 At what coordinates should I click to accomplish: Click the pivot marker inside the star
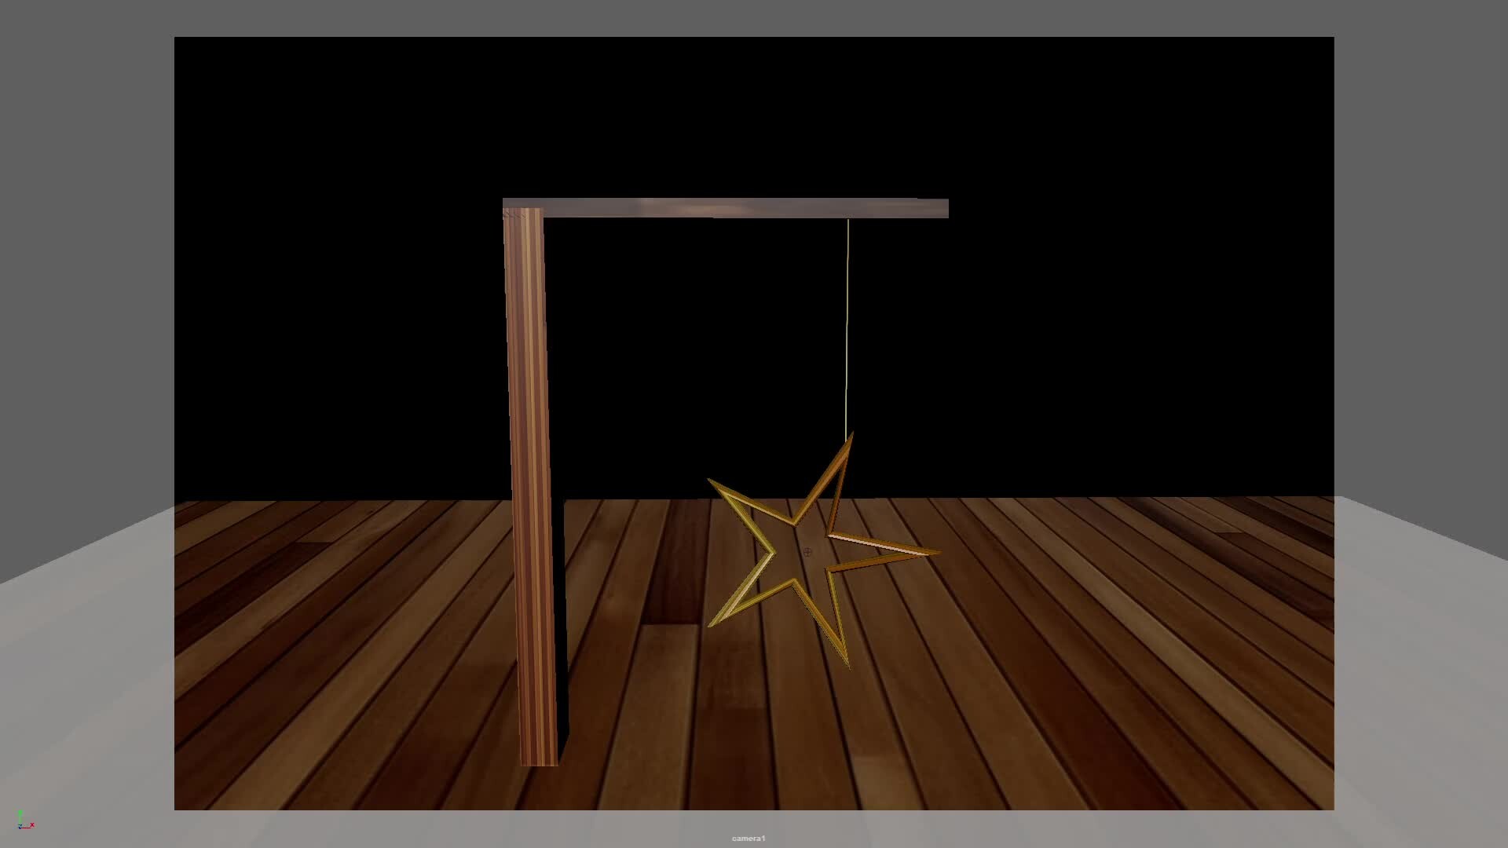(807, 552)
